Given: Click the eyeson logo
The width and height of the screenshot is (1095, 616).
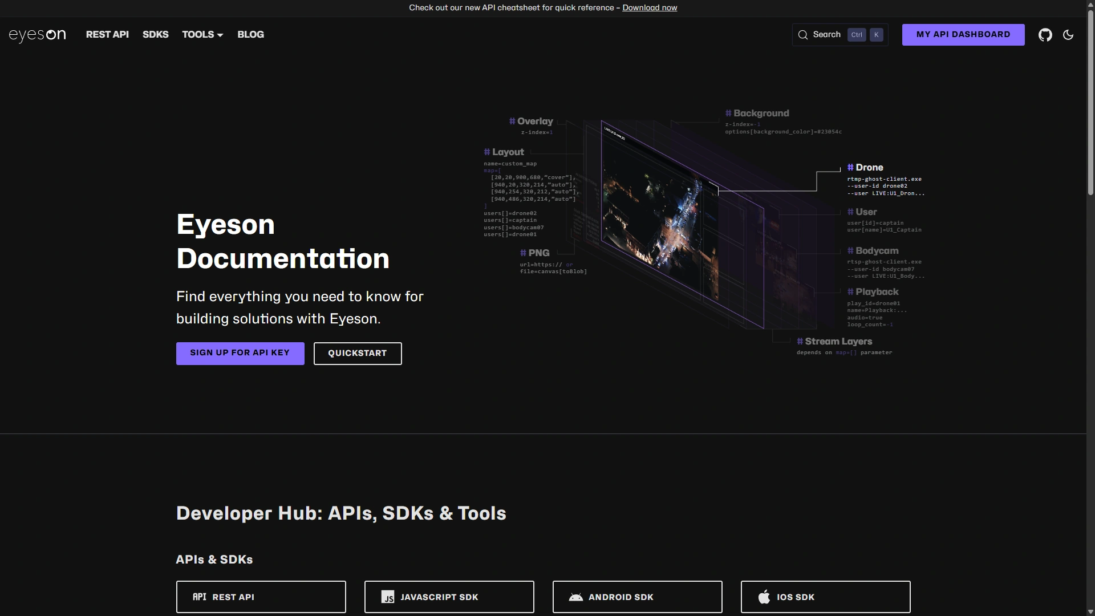Looking at the screenshot, I should [x=38, y=35].
